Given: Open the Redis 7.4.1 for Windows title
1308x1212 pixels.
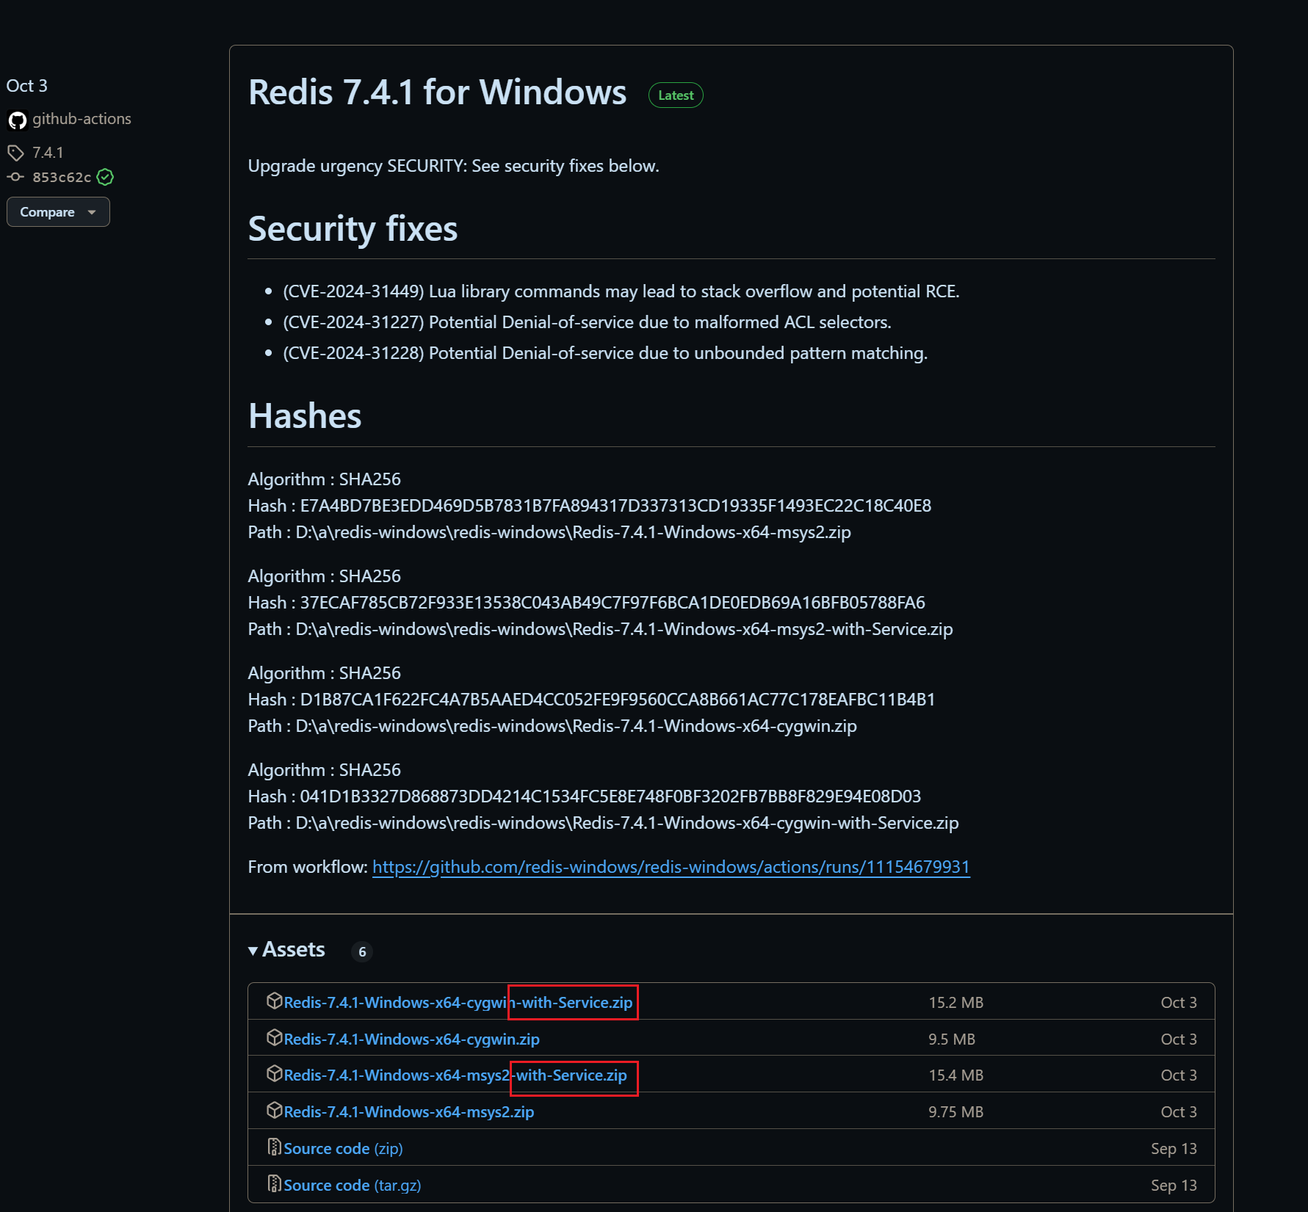Looking at the screenshot, I should click(437, 92).
